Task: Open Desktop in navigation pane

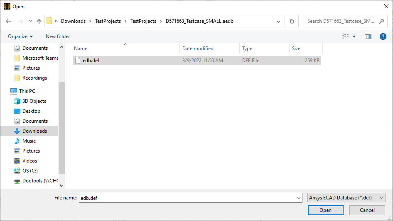Action: [27, 111]
